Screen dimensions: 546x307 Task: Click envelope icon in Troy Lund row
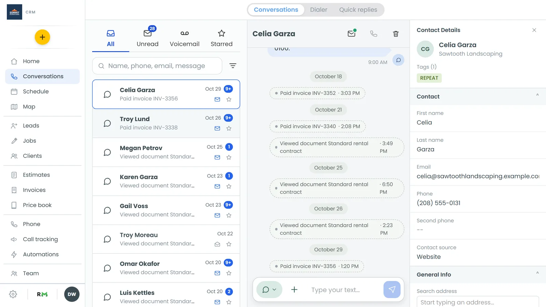pos(217,128)
